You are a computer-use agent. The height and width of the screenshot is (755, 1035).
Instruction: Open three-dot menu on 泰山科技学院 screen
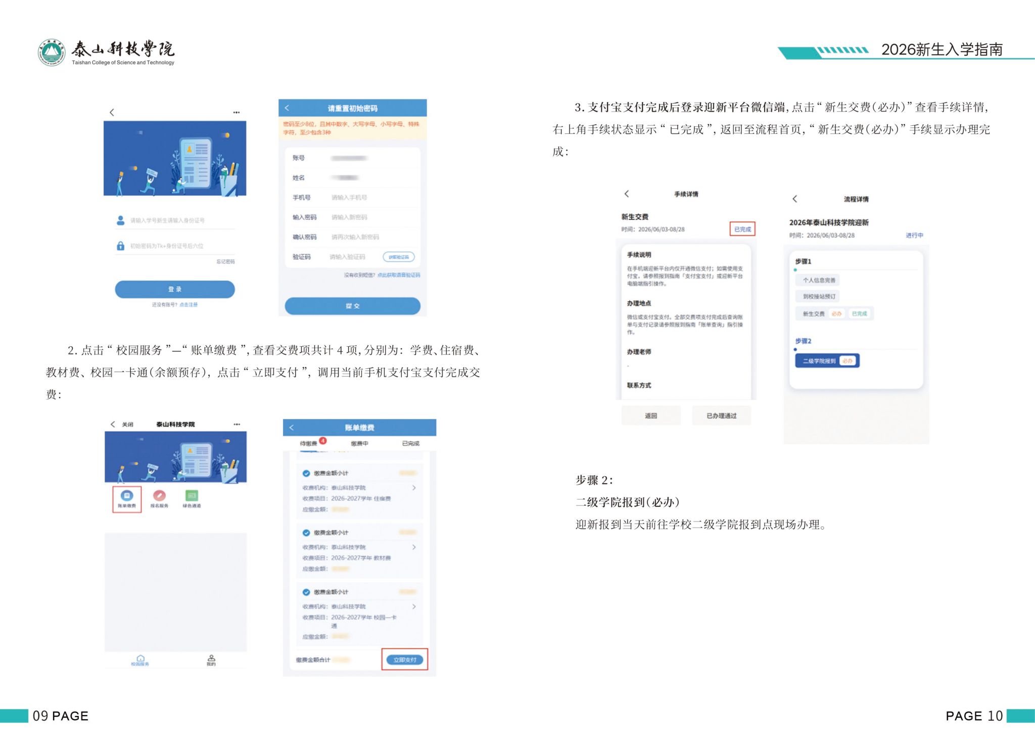pos(237,424)
